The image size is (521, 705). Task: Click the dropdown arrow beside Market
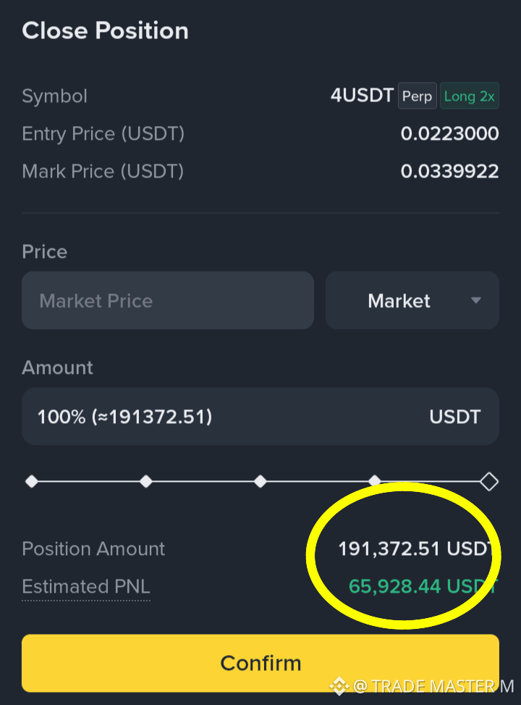(x=475, y=301)
